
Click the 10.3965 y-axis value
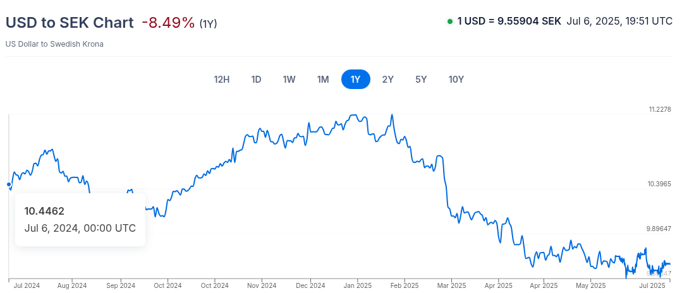click(659, 184)
